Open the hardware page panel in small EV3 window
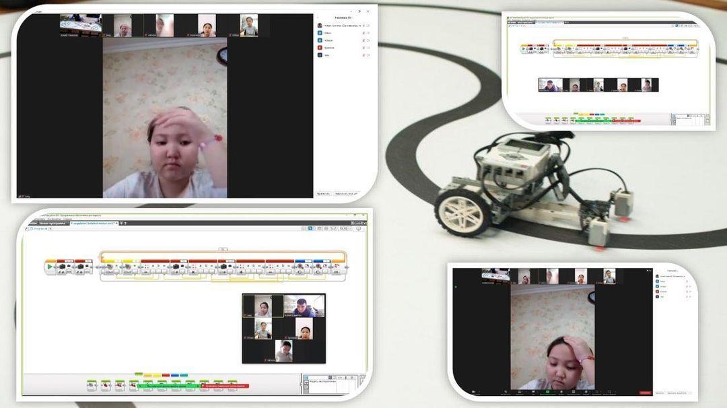Screen dimensions: 727x408 coord(690,120)
